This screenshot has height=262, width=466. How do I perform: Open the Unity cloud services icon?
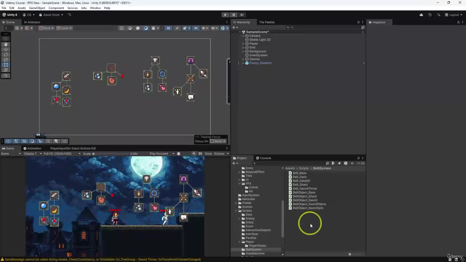pyautogui.click(x=421, y=15)
